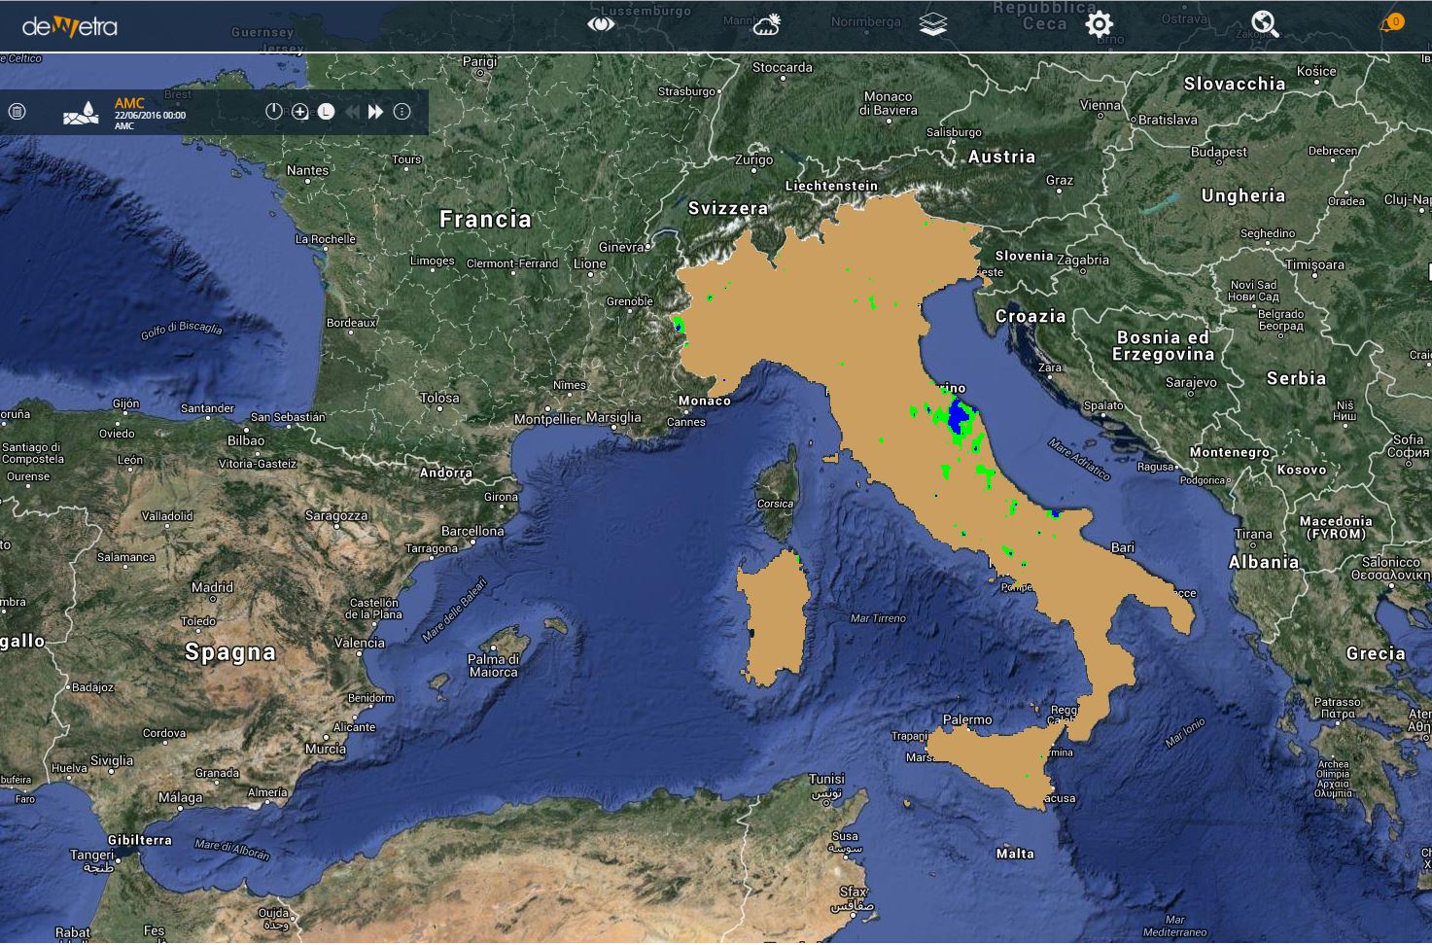Screen dimensions: 1432x945
Task: Expand AMC layer more options menu
Action: 402,112
